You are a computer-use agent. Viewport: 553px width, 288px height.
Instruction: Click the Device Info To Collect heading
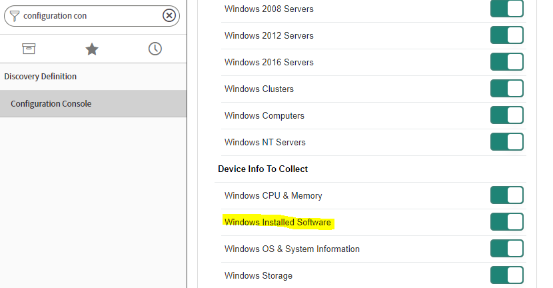pos(263,169)
